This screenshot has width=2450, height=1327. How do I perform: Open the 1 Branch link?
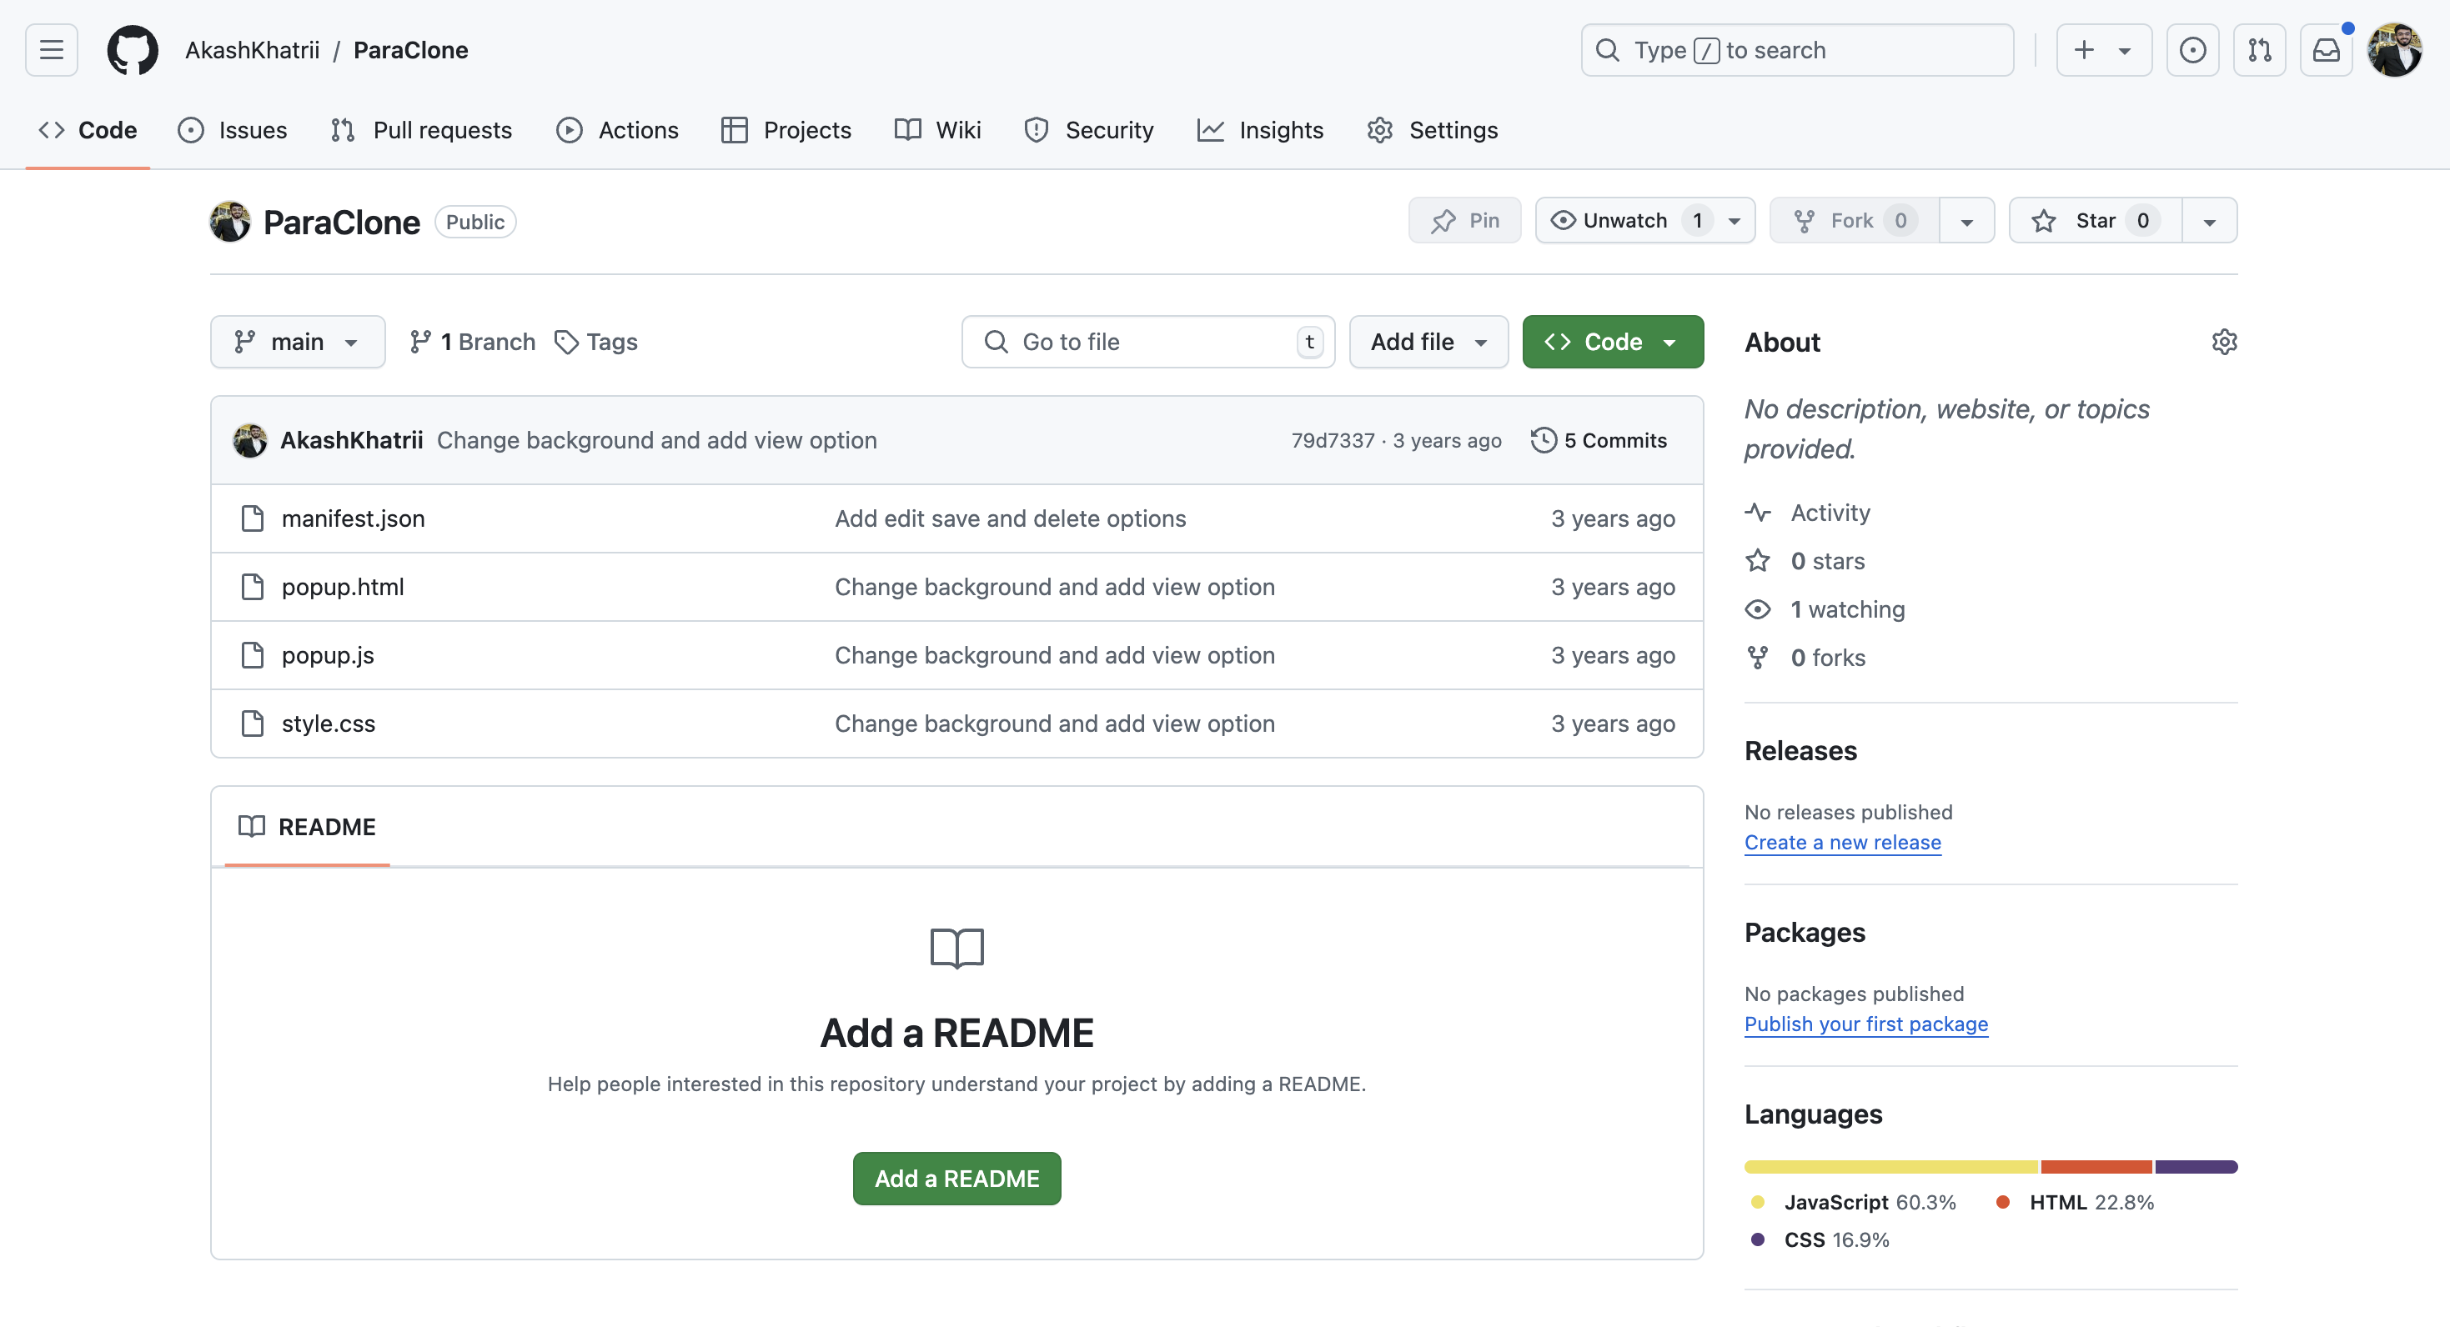pyautogui.click(x=473, y=341)
